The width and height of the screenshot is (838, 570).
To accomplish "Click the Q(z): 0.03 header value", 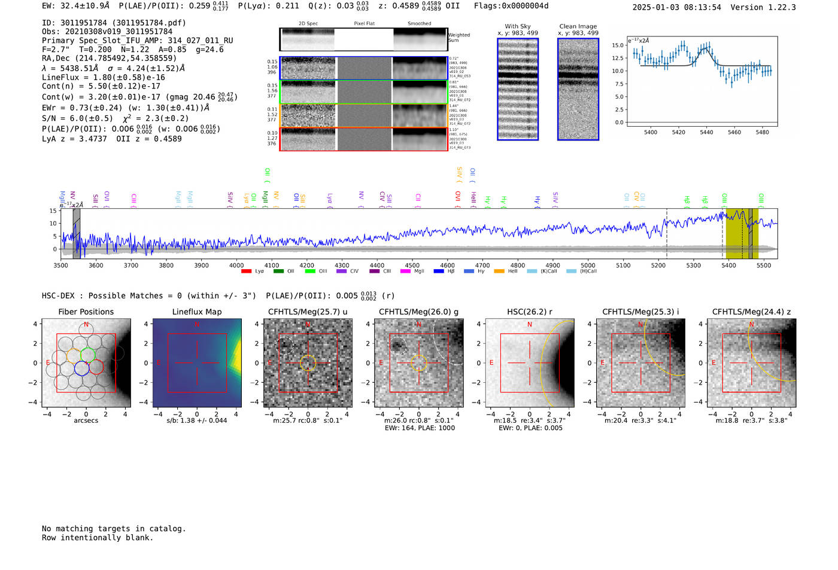I will pyautogui.click(x=338, y=5).
